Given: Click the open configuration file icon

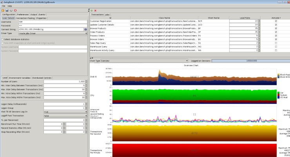Looking at the screenshot, I should (x=3, y=10).
